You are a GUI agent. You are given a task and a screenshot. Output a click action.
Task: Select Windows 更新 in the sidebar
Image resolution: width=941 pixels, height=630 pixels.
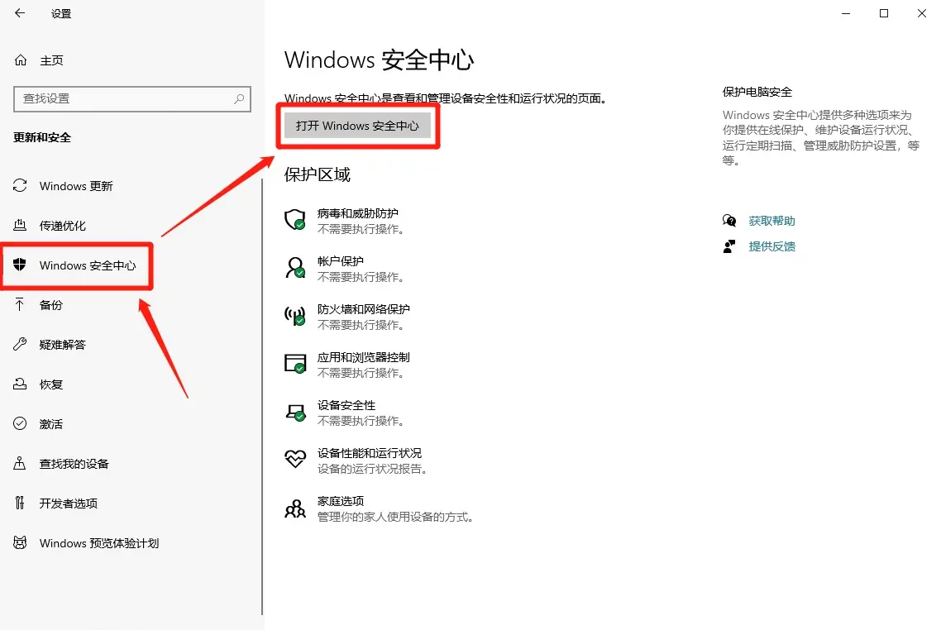click(76, 186)
